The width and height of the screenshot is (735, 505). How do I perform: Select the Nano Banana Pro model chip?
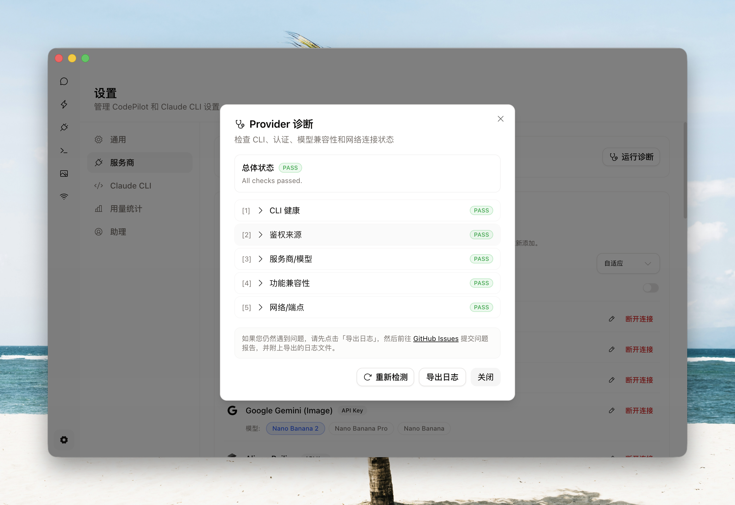(x=361, y=428)
